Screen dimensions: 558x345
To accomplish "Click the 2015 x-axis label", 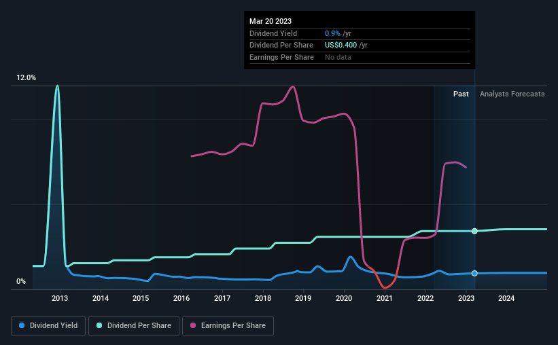I will click(x=141, y=298).
